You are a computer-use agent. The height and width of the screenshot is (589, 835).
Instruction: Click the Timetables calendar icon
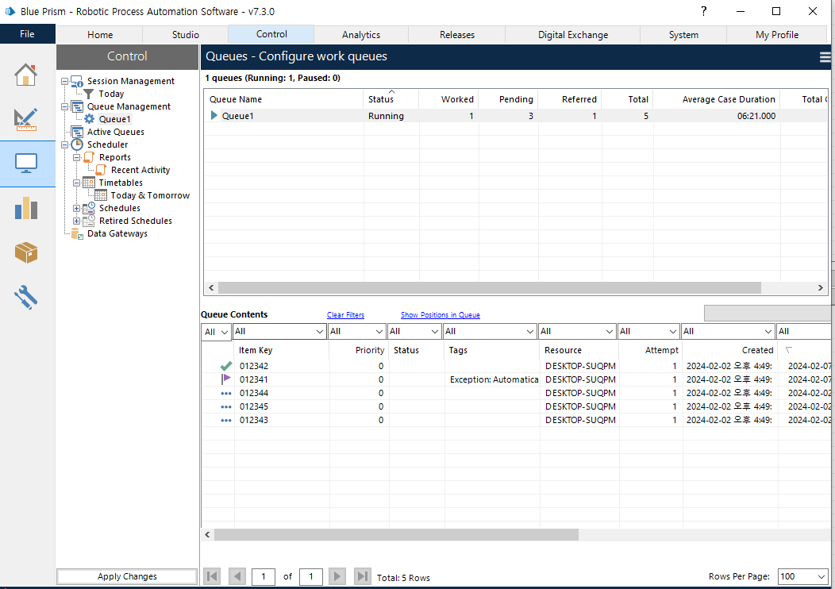(x=89, y=183)
